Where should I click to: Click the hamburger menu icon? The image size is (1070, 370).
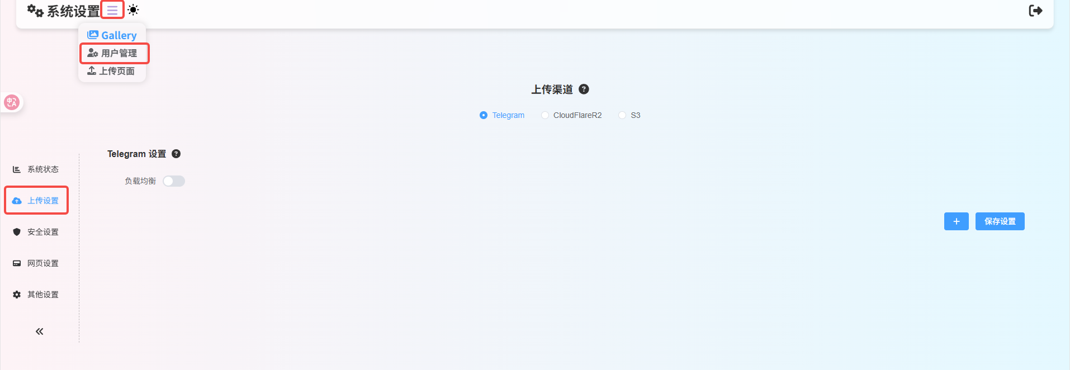pyautogui.click(x=112, y=10)
